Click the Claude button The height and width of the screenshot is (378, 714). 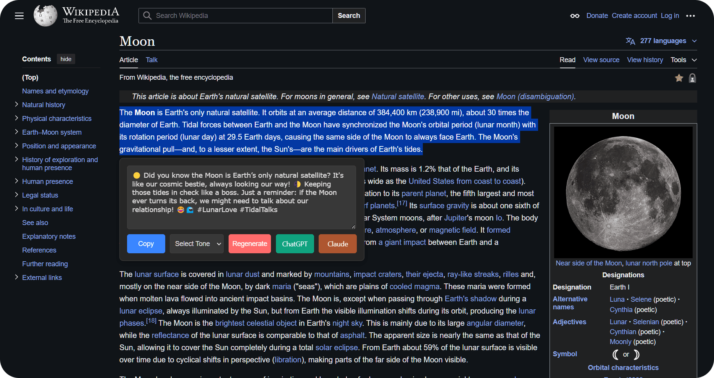[338, 244]
